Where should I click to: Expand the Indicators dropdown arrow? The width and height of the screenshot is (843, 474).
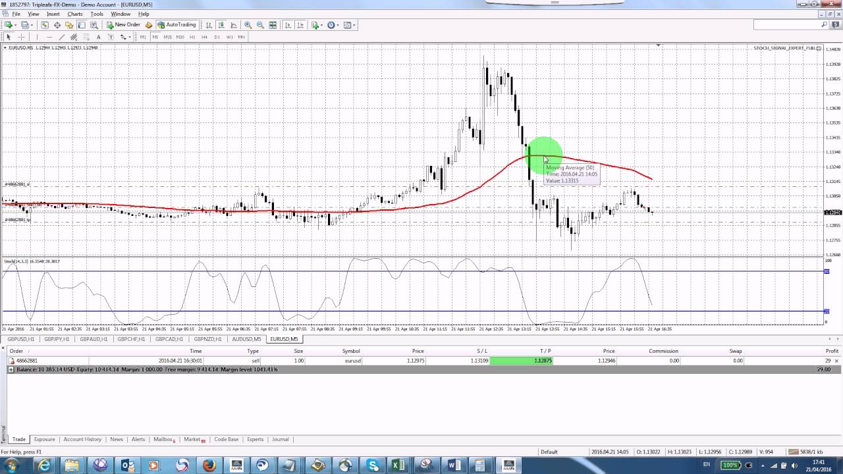(321, 25)
